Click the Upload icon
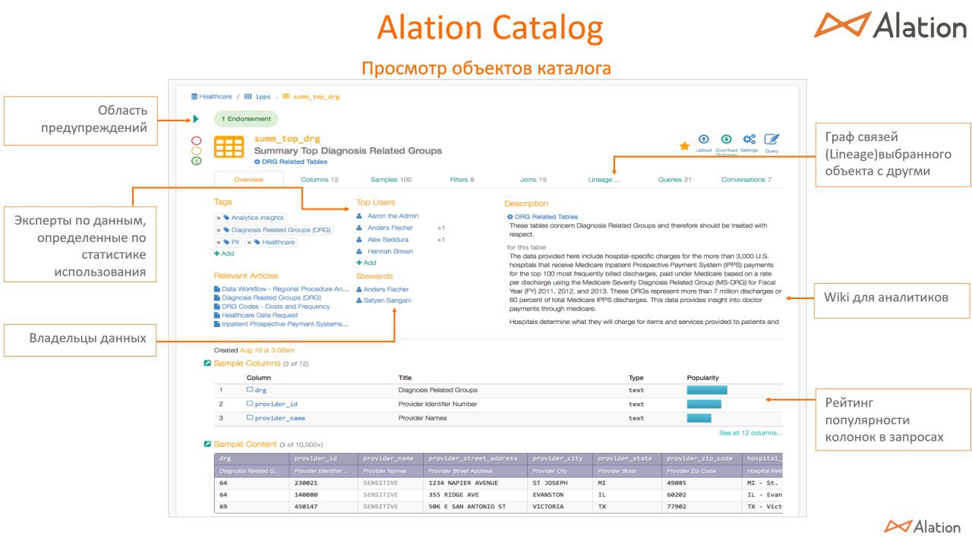Screen dimensions: 972x541 704,140
